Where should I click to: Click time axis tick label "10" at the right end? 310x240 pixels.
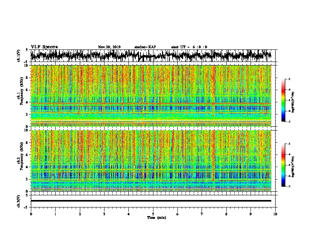click(275, 214)
